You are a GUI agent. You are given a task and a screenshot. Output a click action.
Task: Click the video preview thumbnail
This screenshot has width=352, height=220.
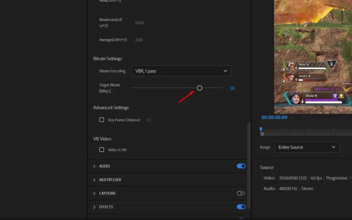tap(313, 57)
